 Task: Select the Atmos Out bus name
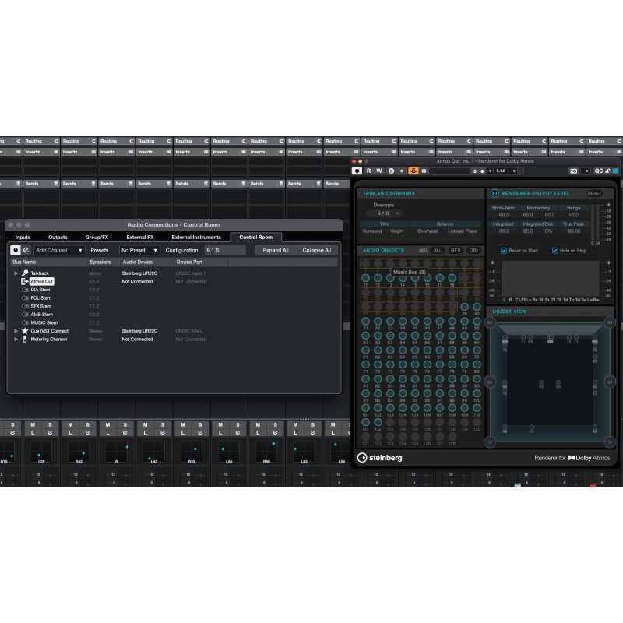(42, 281)
